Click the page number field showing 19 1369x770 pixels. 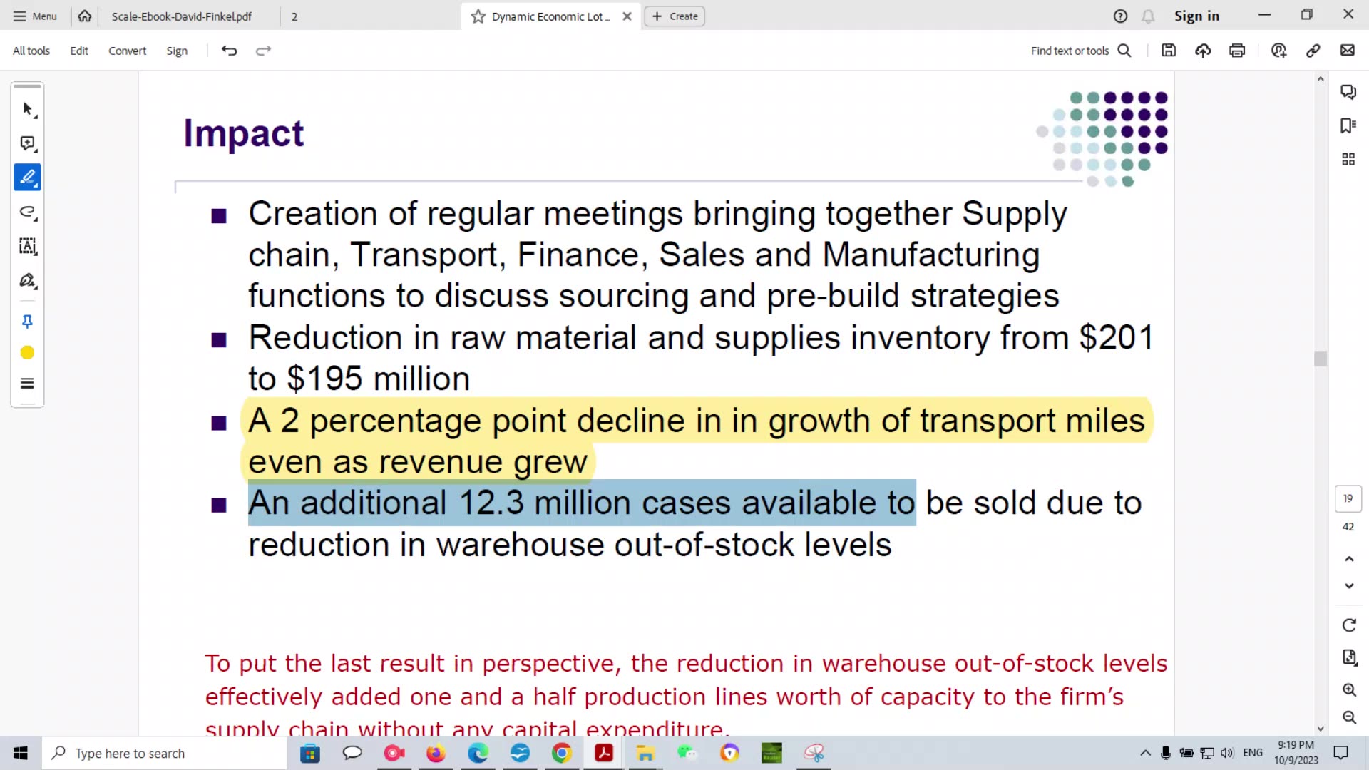1348,498
